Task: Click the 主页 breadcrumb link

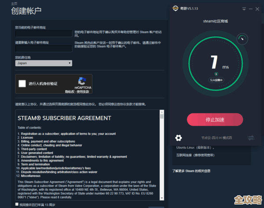Action: coord(14,4)
